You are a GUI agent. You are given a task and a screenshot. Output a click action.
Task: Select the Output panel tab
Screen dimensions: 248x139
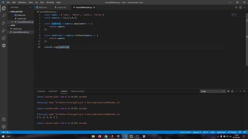pos(64,91)
